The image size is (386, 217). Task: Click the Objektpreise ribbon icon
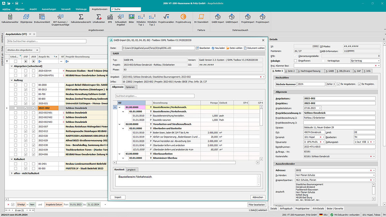[26, 17]
